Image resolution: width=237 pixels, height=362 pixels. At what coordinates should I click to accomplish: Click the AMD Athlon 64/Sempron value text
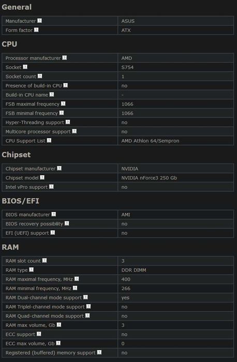click(x=150, y=141)
